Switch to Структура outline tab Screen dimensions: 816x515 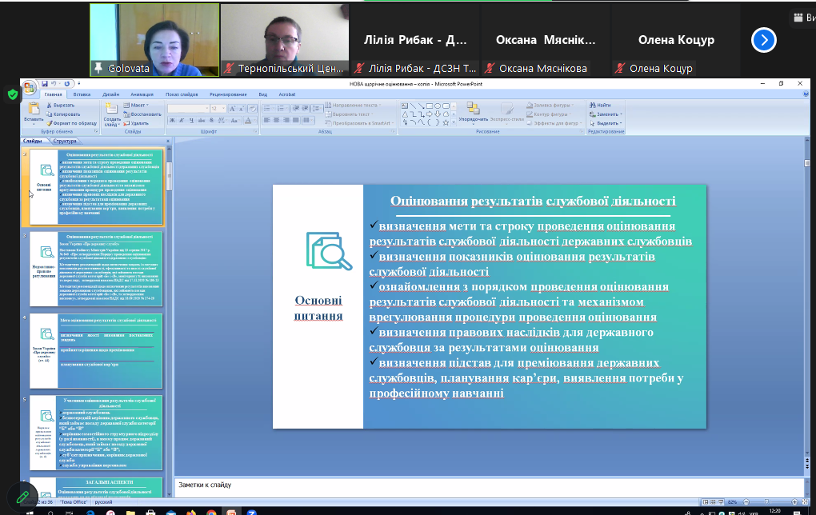pyautogui.click(x=65, y=141)
